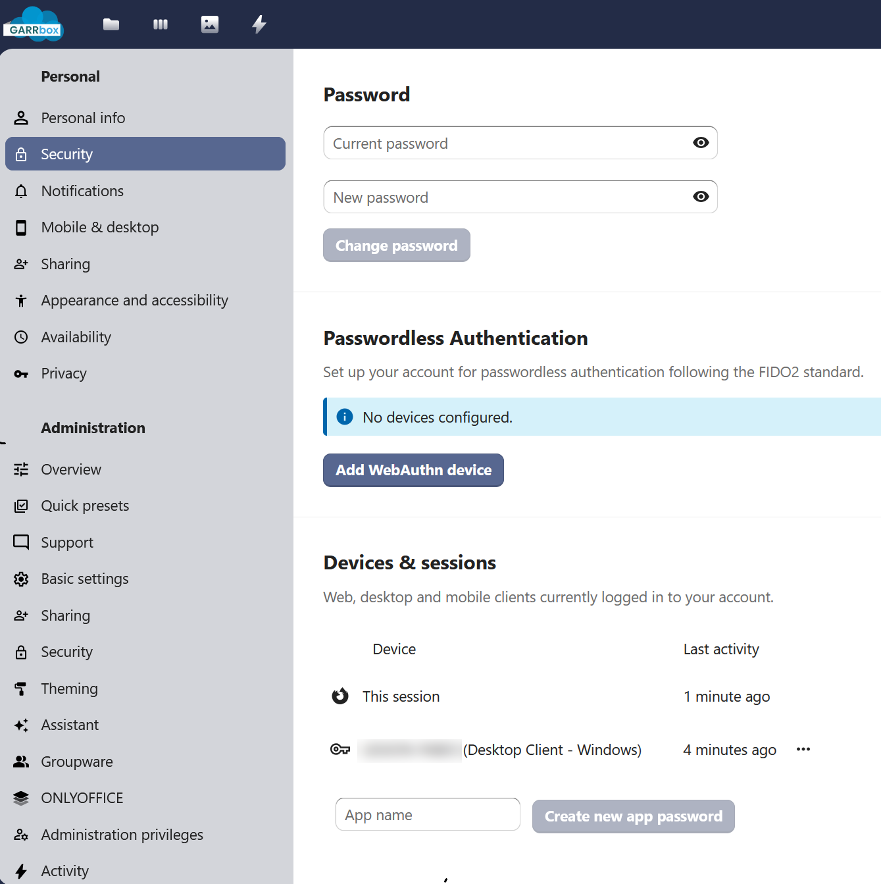Go to Notifications settings
The width and height of the screenshot is (881, 884).
(x=82, y=191)
